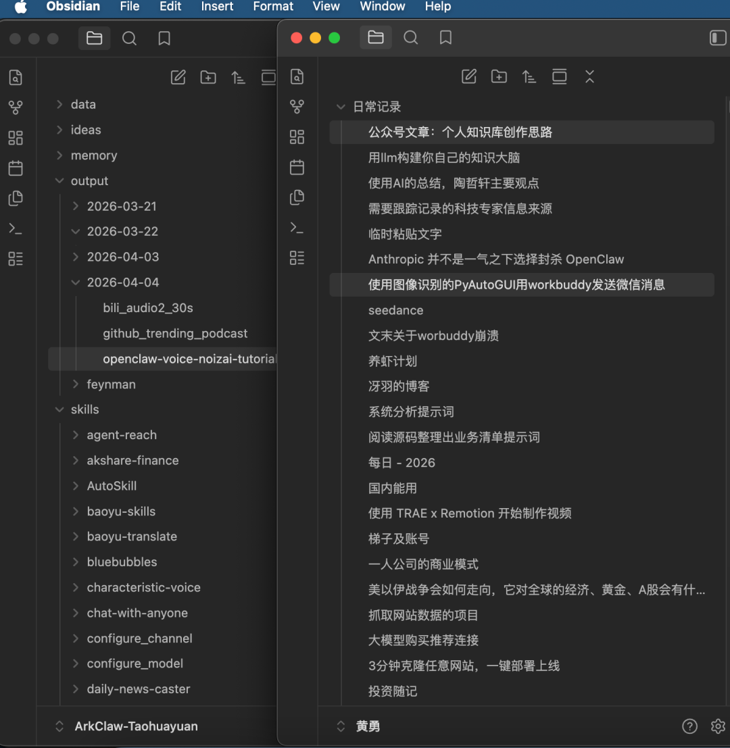Open the File menu
The image size is (730, 748).
[130, 7]
